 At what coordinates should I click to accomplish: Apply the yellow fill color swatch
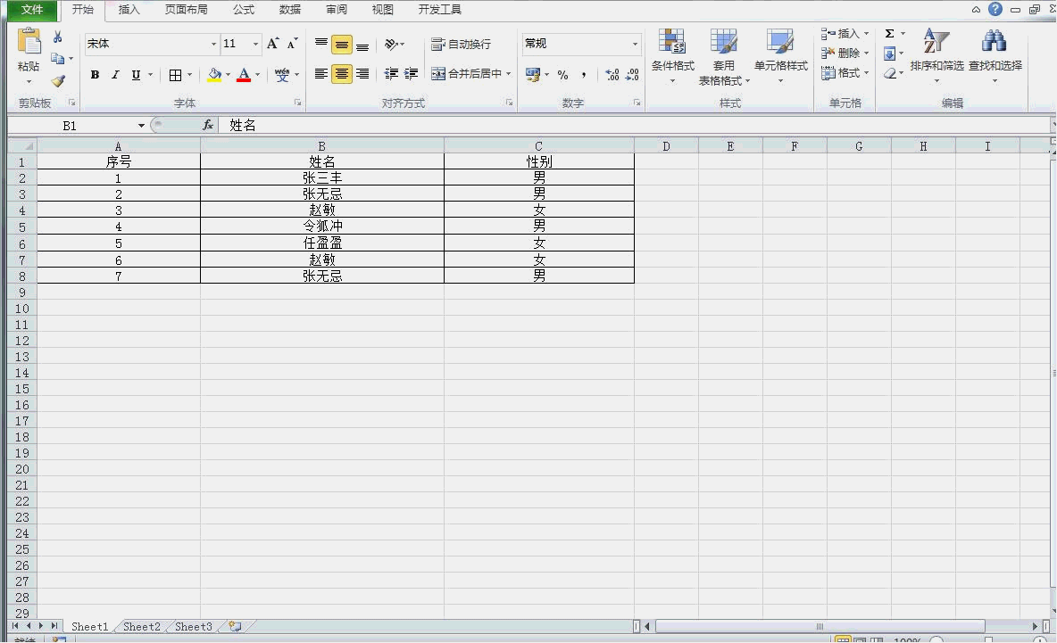click(x=214, y=75)
